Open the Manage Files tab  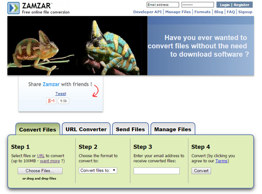pos(173,129)
